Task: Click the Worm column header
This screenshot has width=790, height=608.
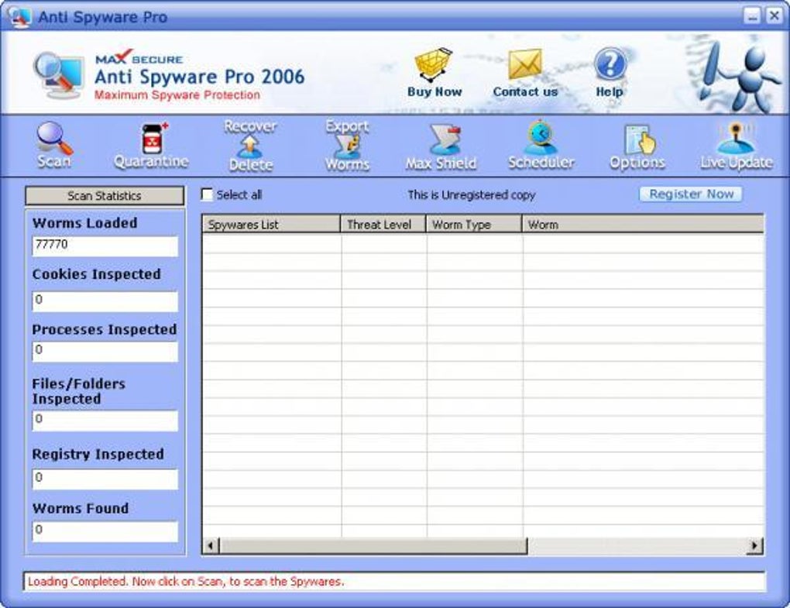Action: (x=644, y=224)
